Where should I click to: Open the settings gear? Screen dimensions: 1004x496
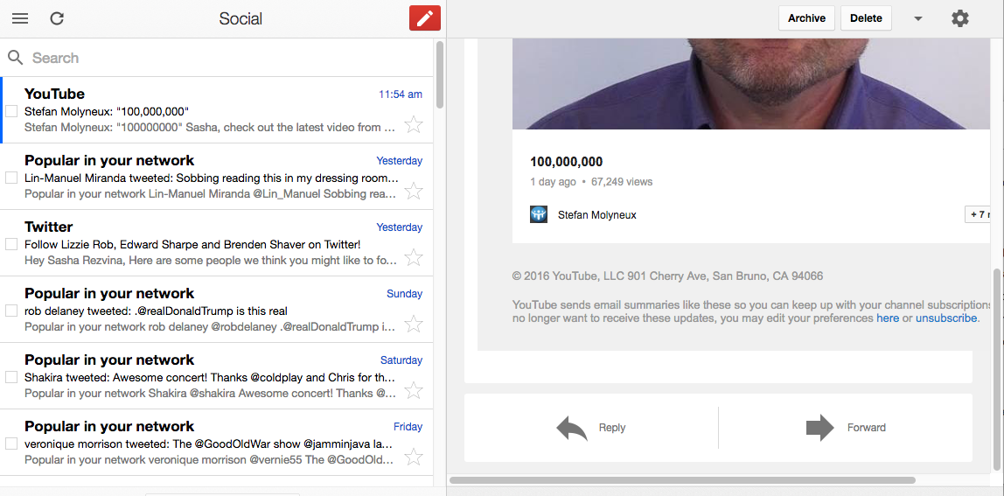click(959, 18)
